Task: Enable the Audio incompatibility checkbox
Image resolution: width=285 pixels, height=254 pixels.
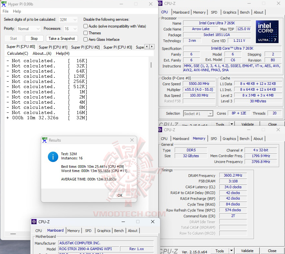Action: coord(85,26)
